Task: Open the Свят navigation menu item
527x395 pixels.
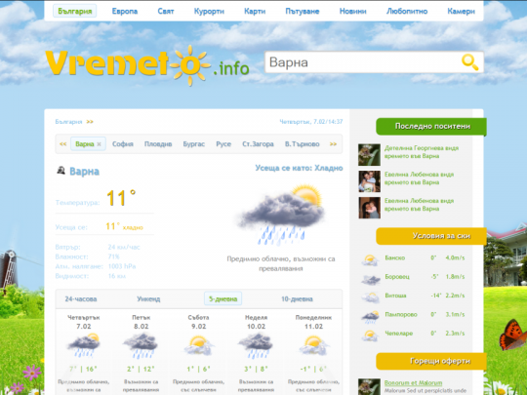Action: point(166,11)
